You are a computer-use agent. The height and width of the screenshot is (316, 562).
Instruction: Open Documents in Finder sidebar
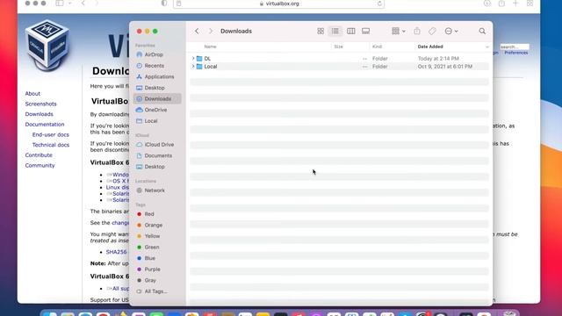(x=158, y=156)
